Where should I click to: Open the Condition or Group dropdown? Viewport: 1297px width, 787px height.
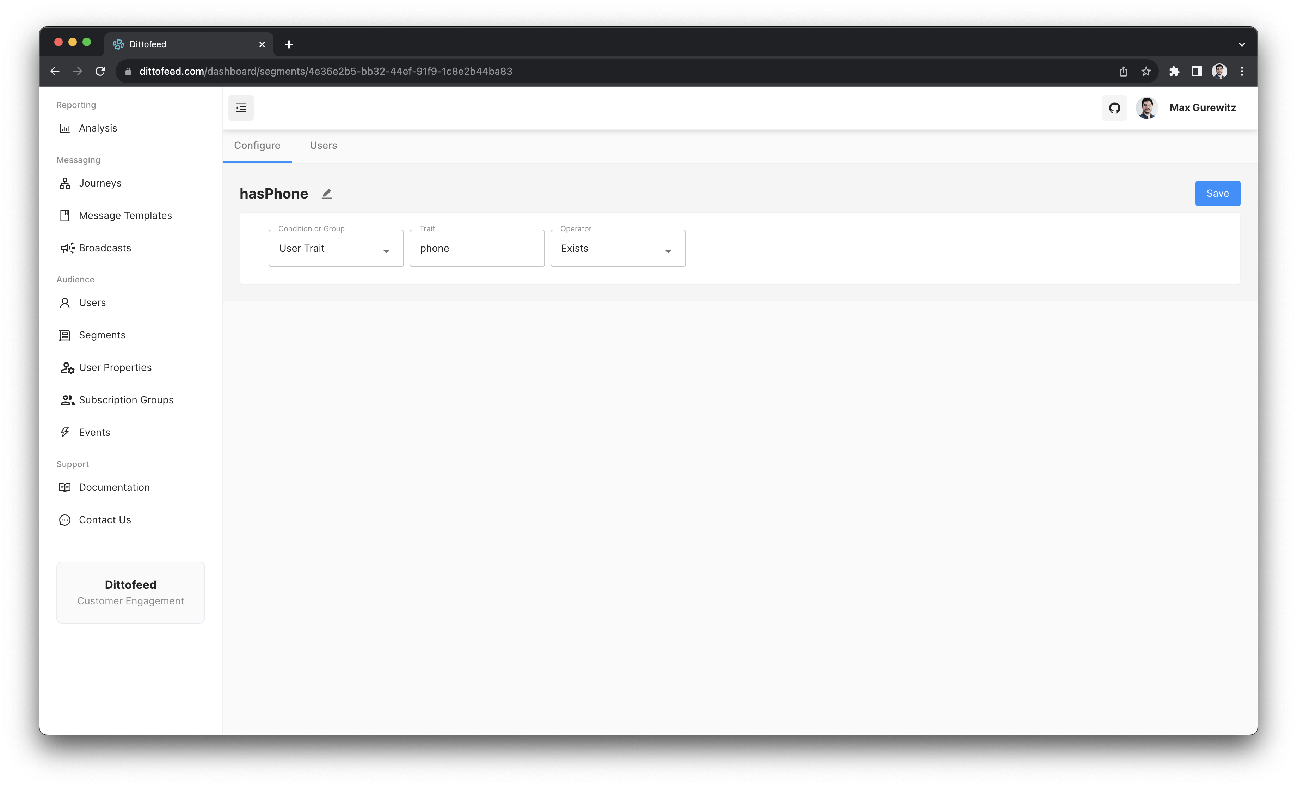(x=336, y=248)
